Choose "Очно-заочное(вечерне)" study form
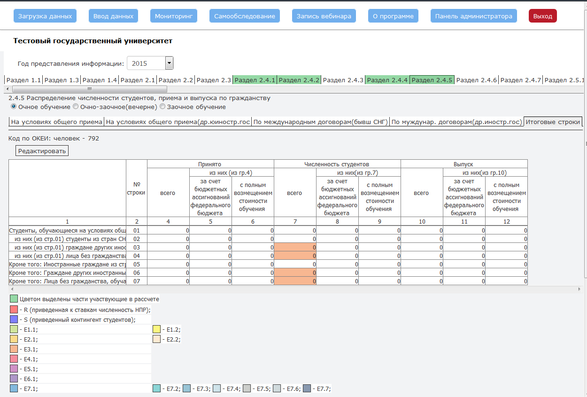Viewport: 587px width, 397px height. [x=75, y=107]
